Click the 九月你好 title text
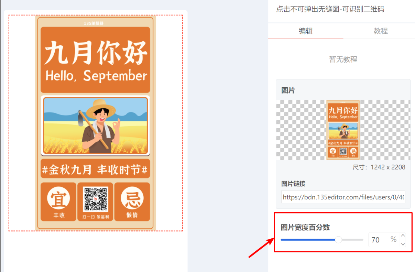Viewport: 415px width, 272px height. 96,53
